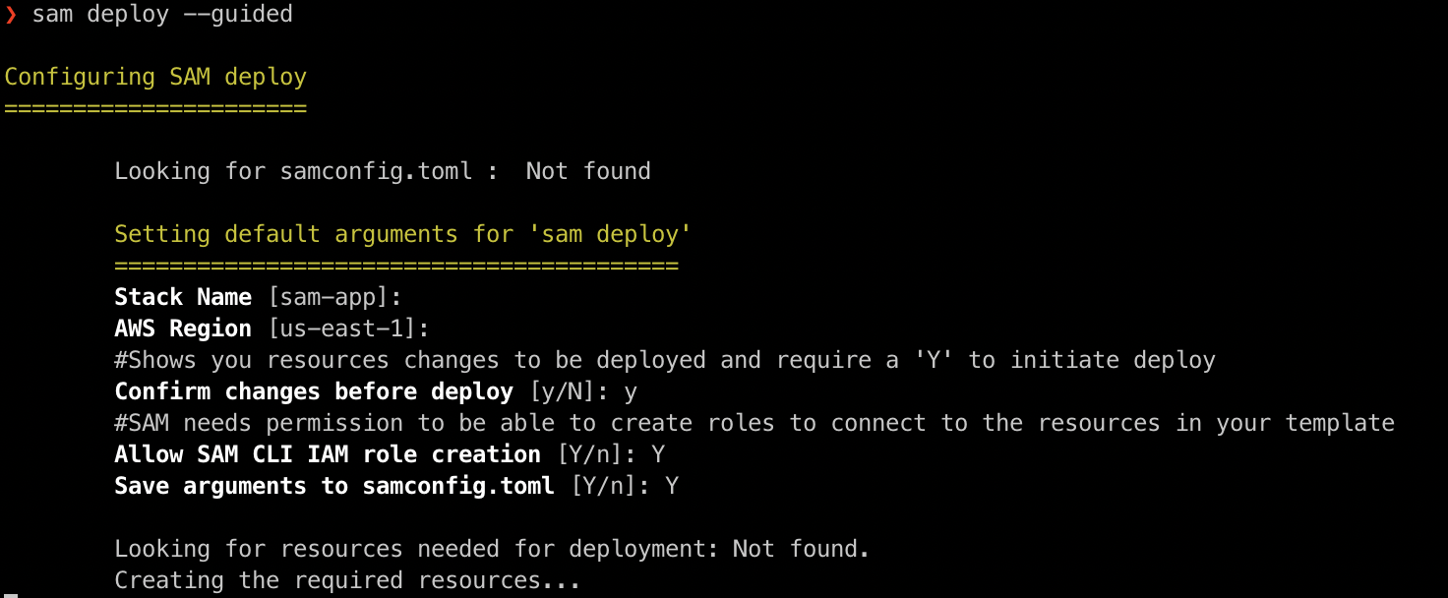Click the '#SAM needs permission' comment line
Viewport: 1448px width, 598px height.
point(754,423)
